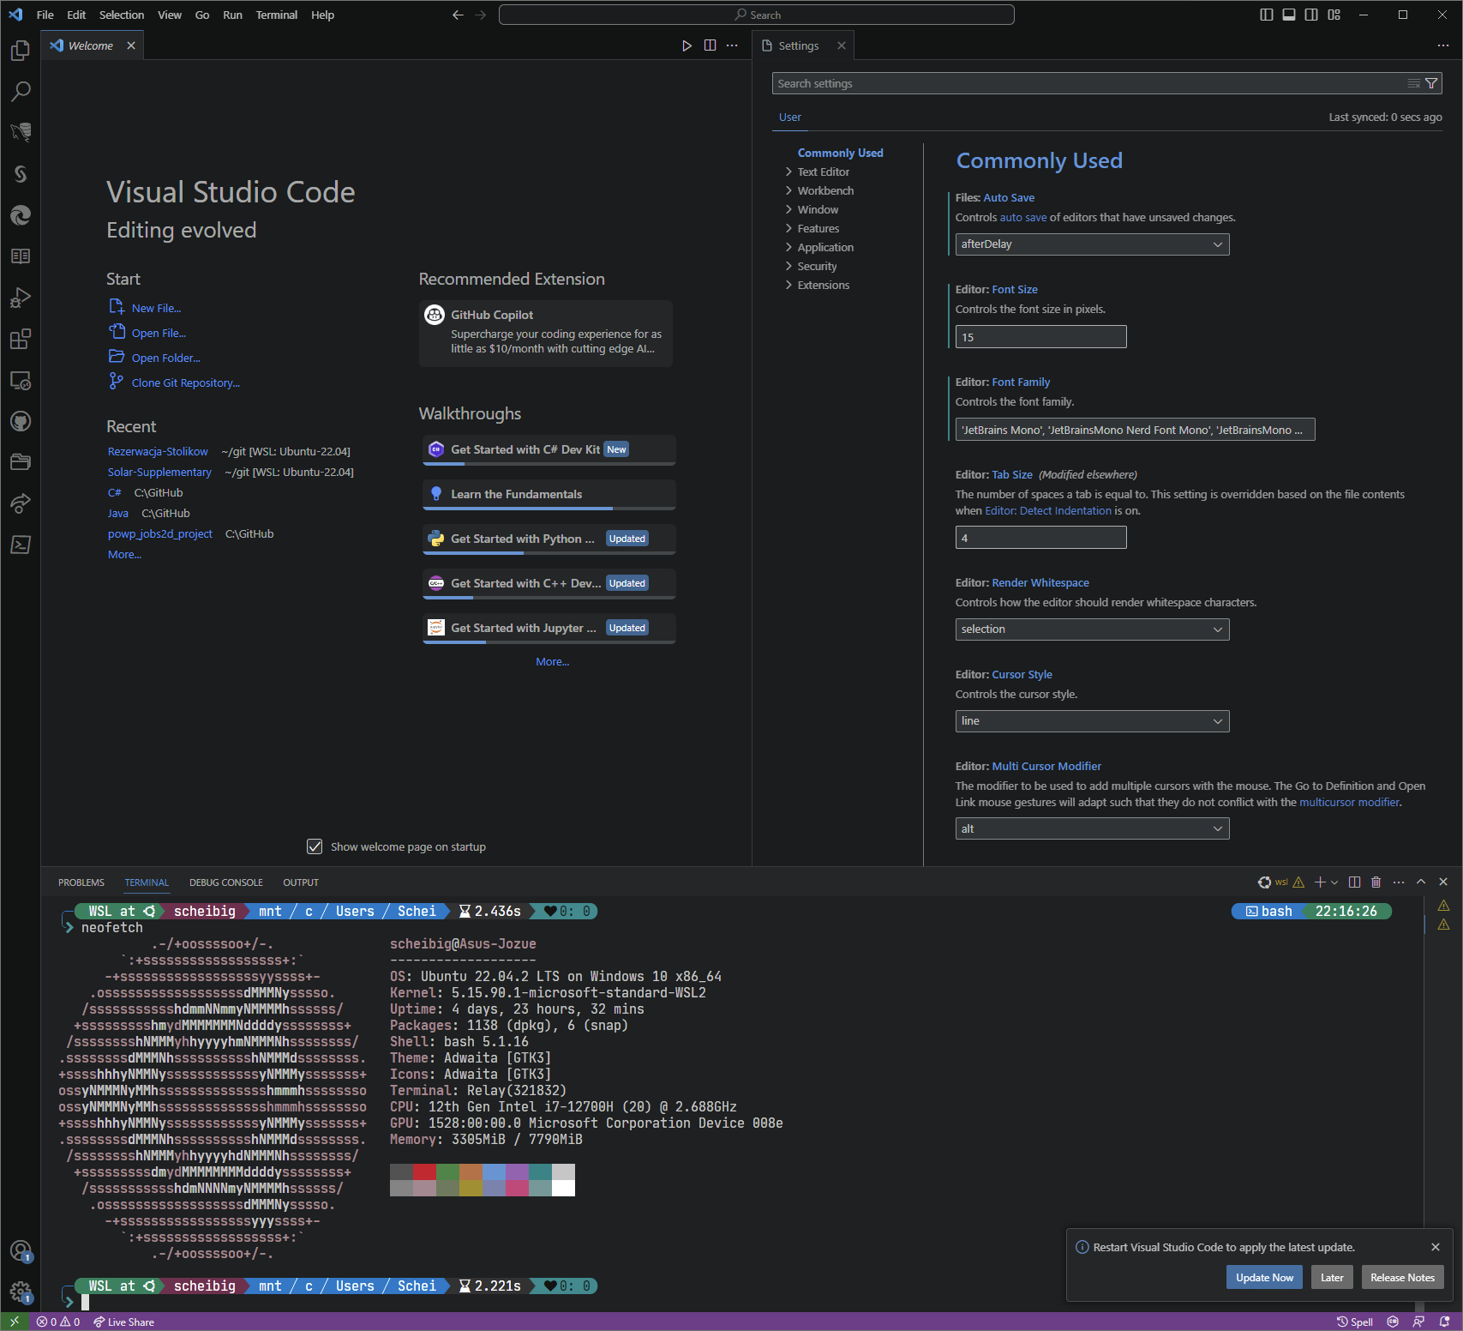Click progress bar under Learn the Fundamentals
Image resolution: width=1463 pixels, height=1331 pixels.
tap(549, 509)
